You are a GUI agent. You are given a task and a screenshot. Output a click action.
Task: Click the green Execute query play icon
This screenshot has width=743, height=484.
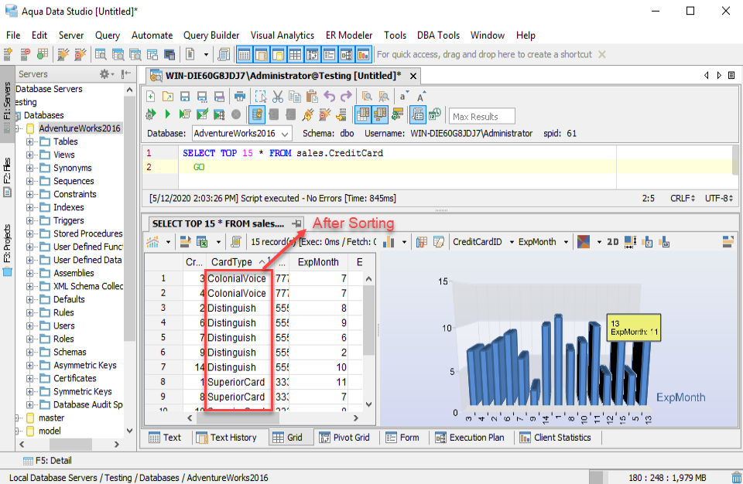coord(168,114)
